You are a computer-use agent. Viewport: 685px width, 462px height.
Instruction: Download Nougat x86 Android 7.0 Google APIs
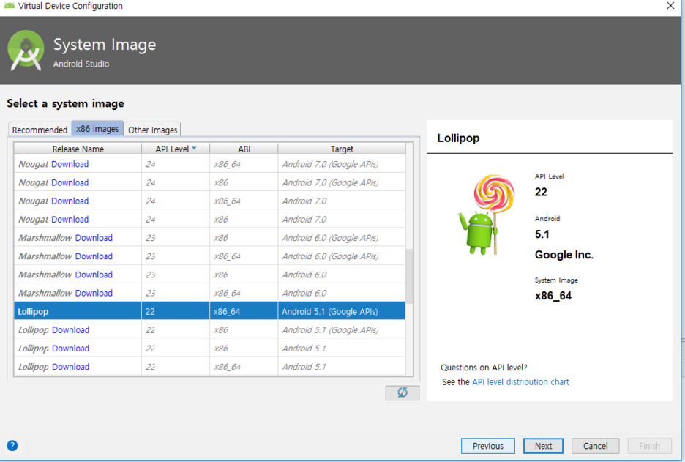[70, 182]
